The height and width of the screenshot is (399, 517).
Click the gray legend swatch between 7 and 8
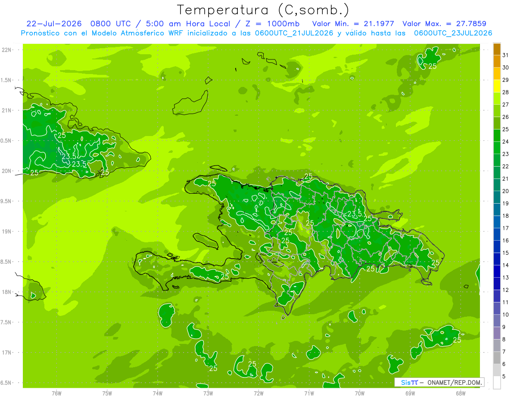[497, 346]
